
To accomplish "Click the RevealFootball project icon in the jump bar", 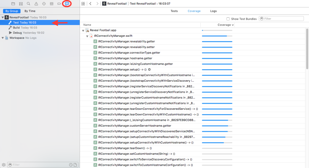I will [x=104, y=4].
